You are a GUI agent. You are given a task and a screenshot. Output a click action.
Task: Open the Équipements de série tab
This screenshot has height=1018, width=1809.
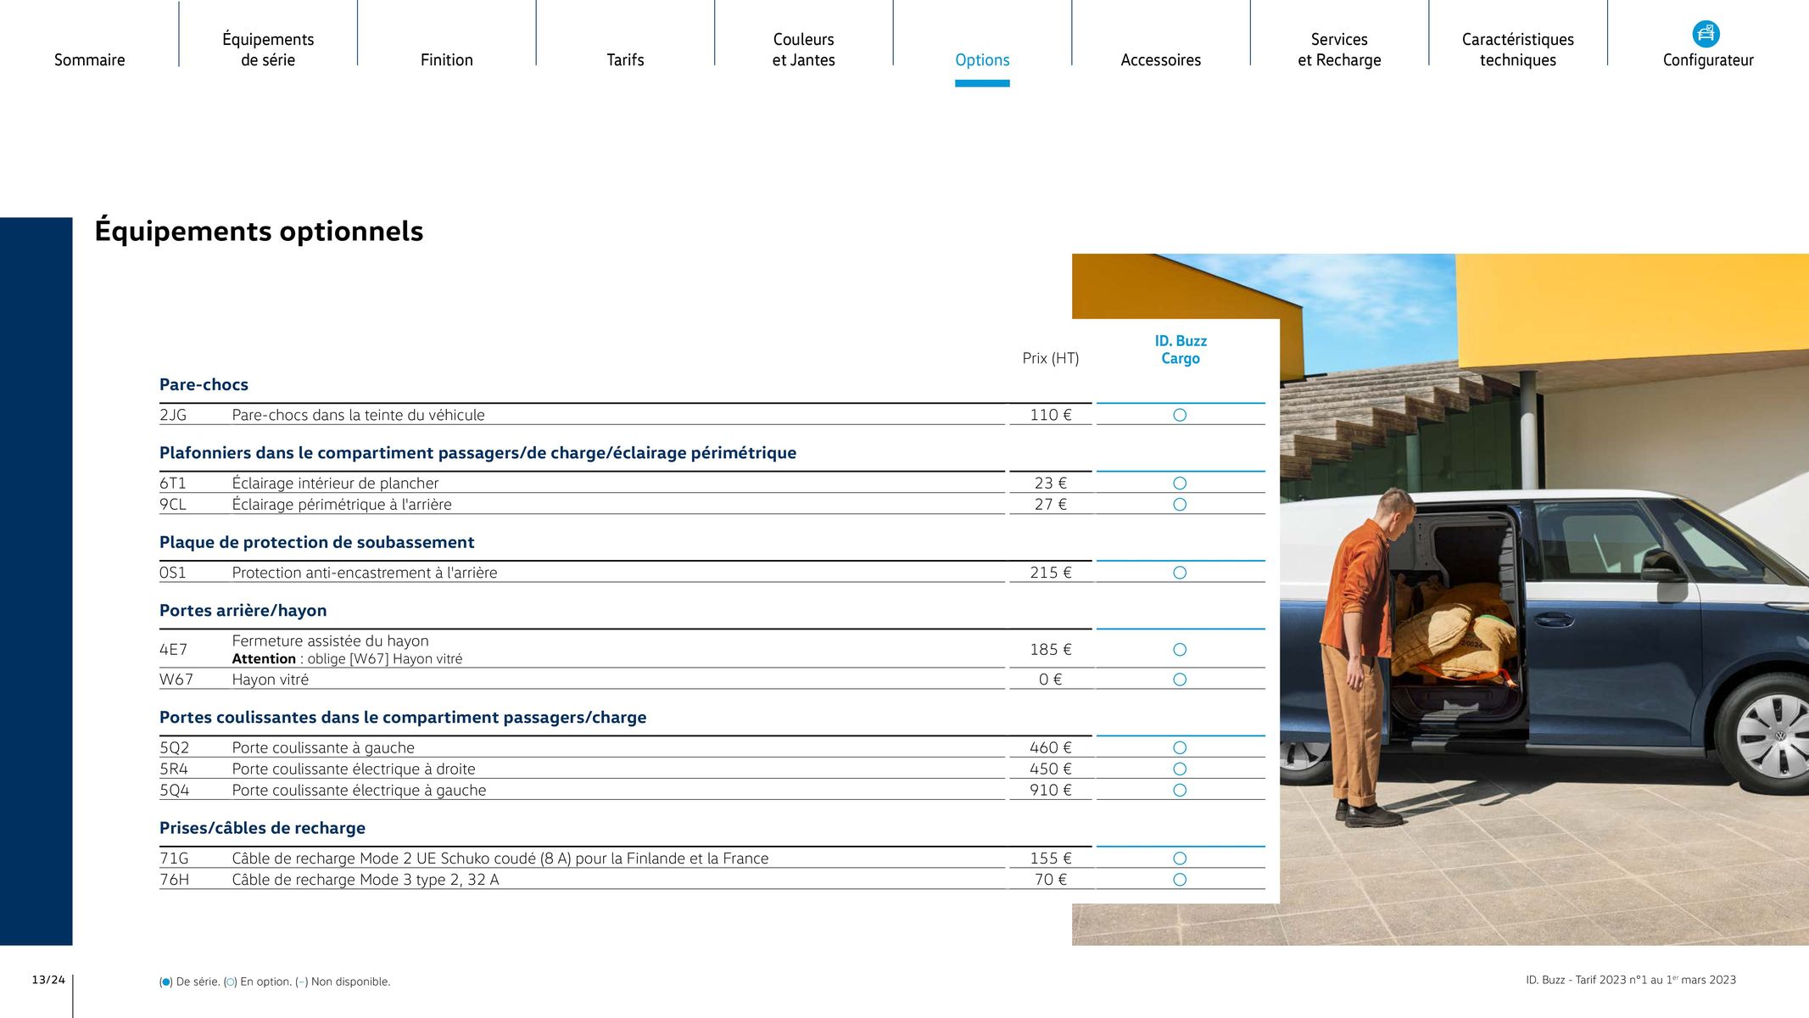[268, 49]
